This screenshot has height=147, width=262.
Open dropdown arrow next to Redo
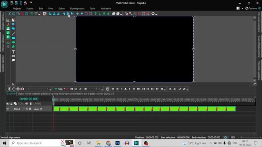point(39,15)
